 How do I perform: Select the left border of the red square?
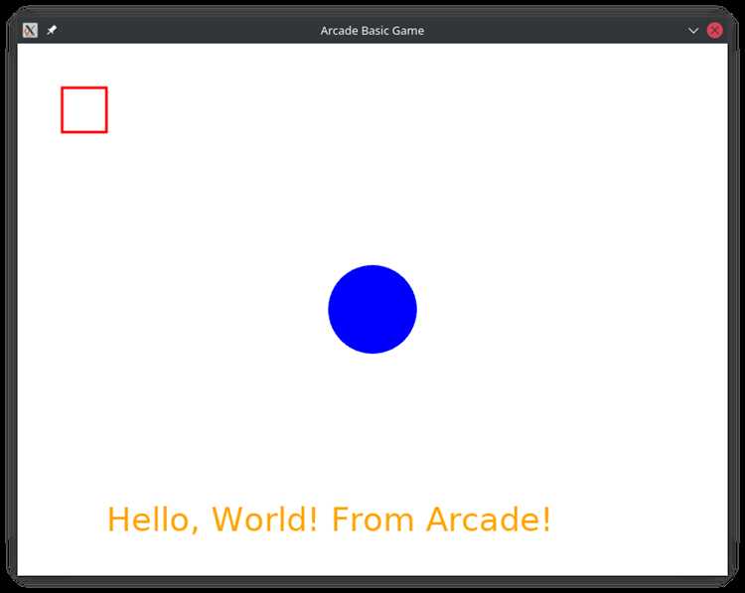[x=62, y=110]
